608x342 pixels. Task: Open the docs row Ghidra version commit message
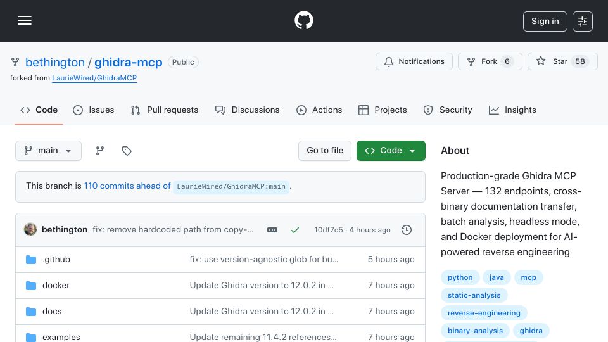pos(262,312)
